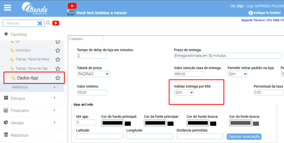Edit Prazo de entrega field
The image size is (284, 143).
(x=228, y=56)
